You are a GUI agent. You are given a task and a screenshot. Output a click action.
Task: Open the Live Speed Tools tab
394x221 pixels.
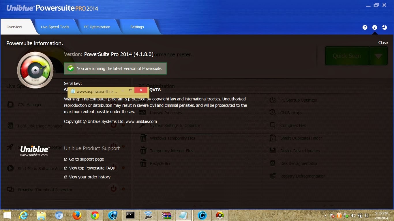(x=55, y=27)
